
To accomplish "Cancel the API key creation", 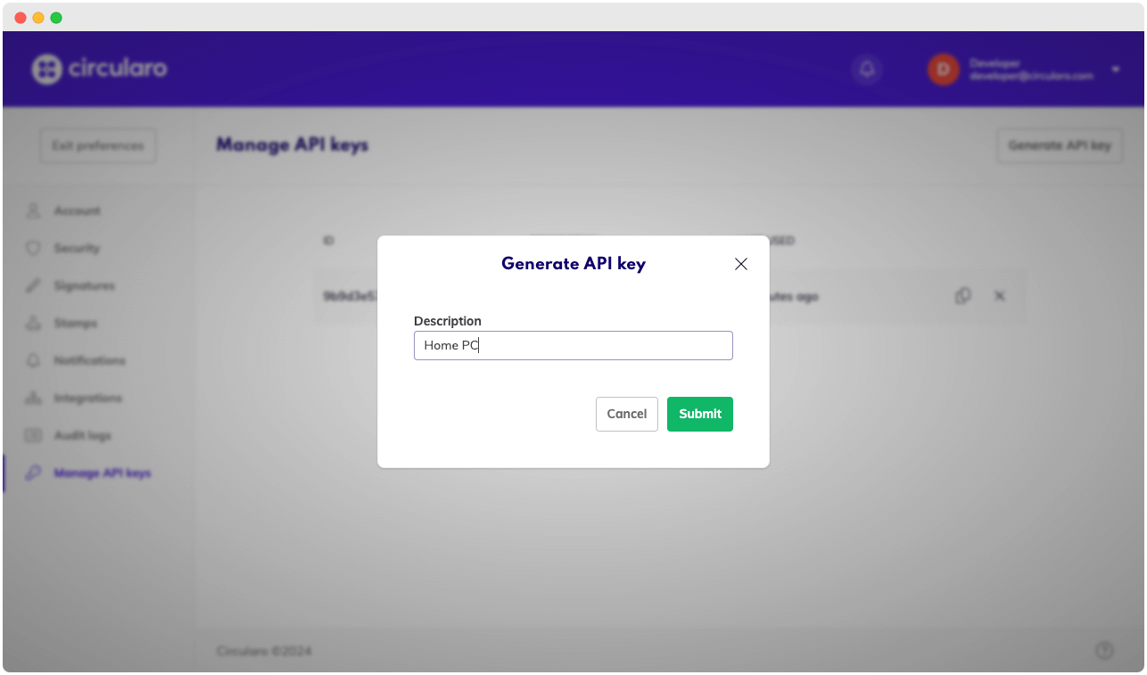I will (x=626, y=414).
